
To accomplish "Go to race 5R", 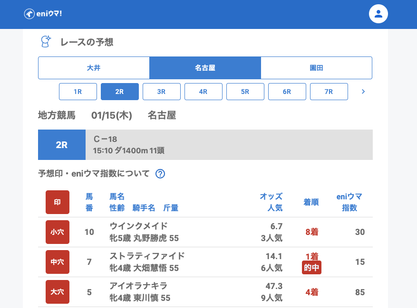I will coord(245,92).
